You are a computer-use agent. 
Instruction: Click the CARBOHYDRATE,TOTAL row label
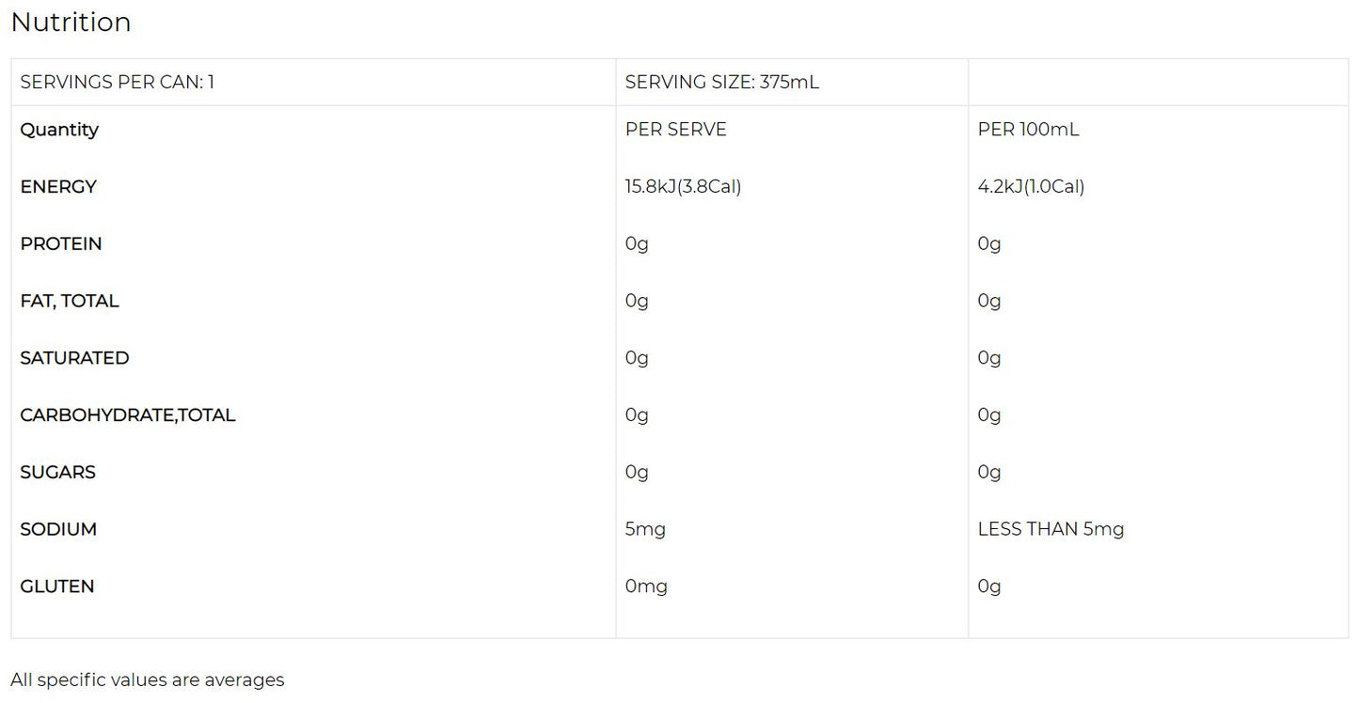click(128, 415)
